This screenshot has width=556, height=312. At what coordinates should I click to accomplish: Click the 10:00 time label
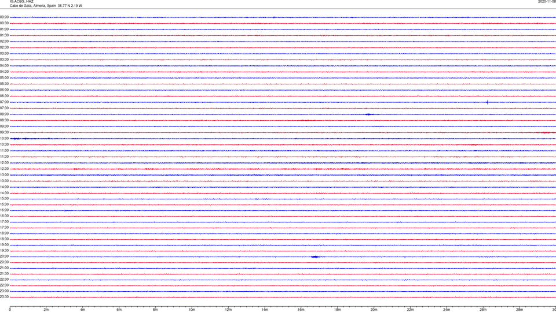point(4,139)
